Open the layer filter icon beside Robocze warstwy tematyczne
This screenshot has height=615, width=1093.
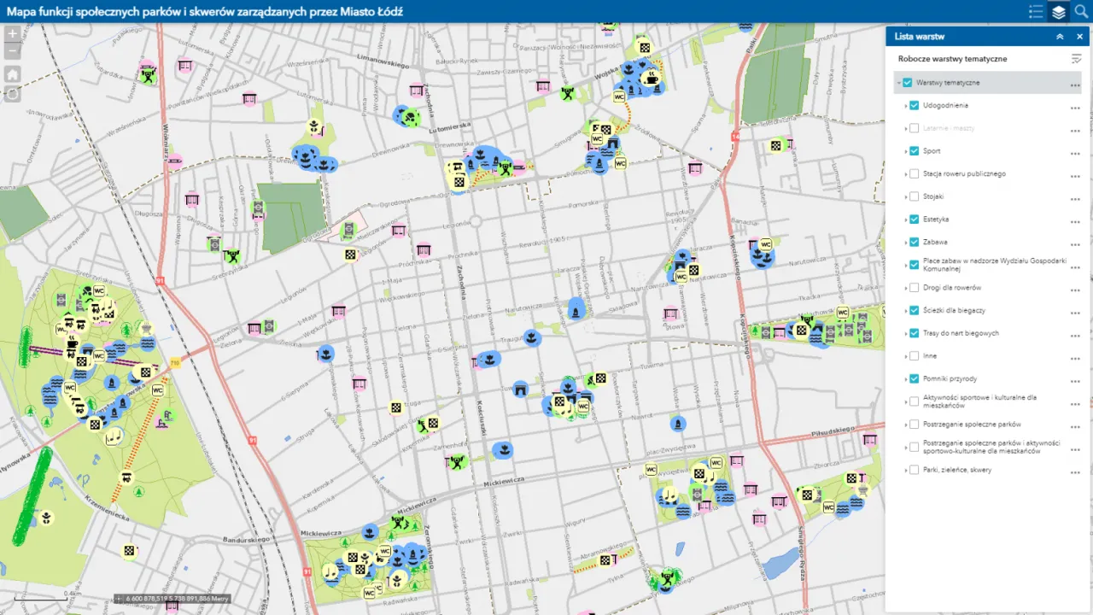(1074, 59)
